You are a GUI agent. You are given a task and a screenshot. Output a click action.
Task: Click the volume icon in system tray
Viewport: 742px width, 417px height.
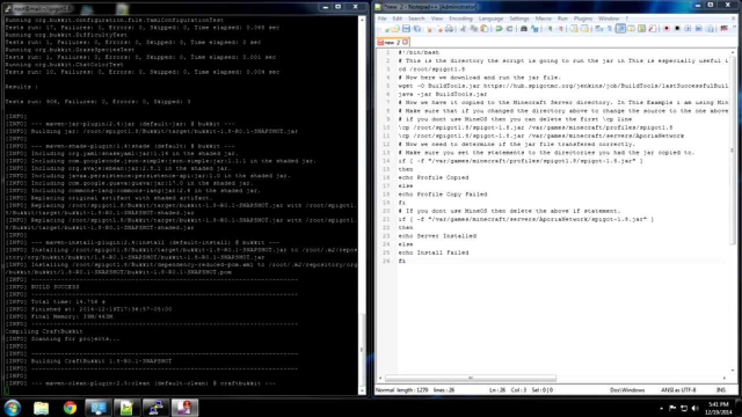(694, 408)
